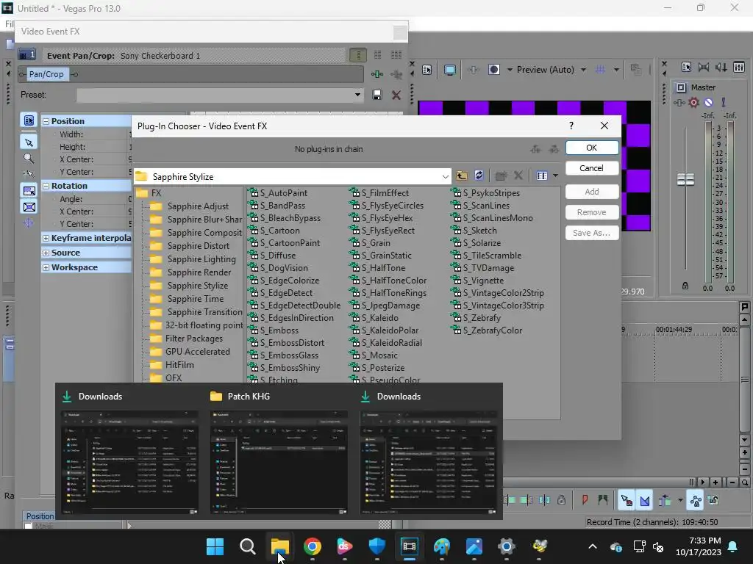Click OK in Plug-In Chooser
The image size is (753, 564).
coord(592,148)
